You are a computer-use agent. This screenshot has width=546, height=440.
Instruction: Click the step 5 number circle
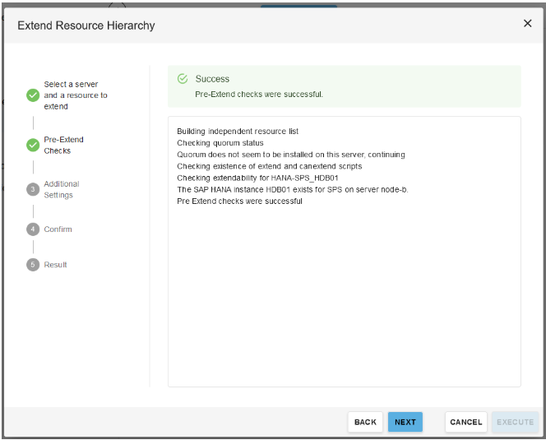tap(33, 265)
